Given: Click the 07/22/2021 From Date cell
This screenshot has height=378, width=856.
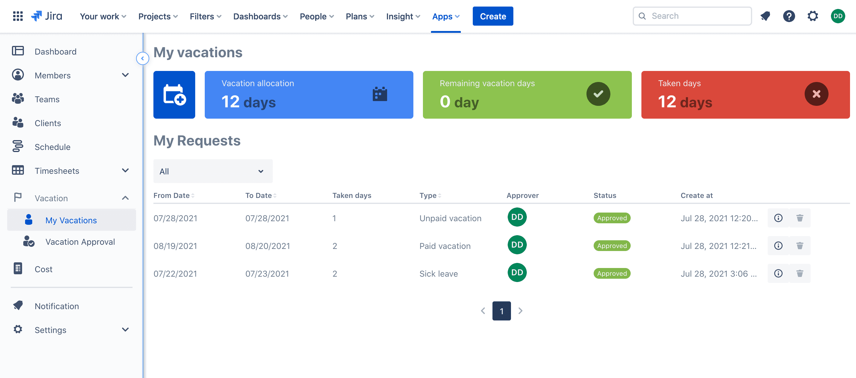Looking at the screenshot, I should 175,274.
